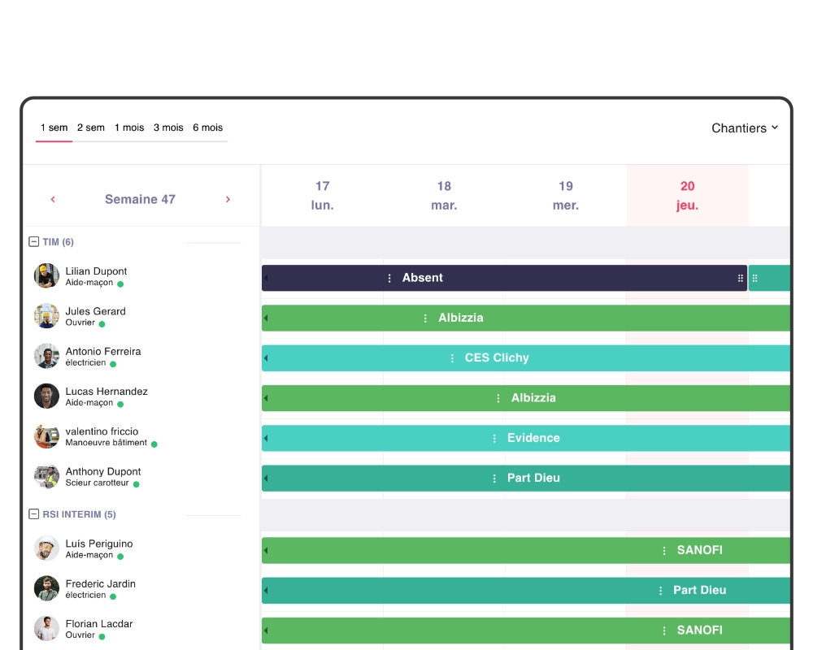
Task: Open the Chantiers dropdown
Action: [744, 128]
